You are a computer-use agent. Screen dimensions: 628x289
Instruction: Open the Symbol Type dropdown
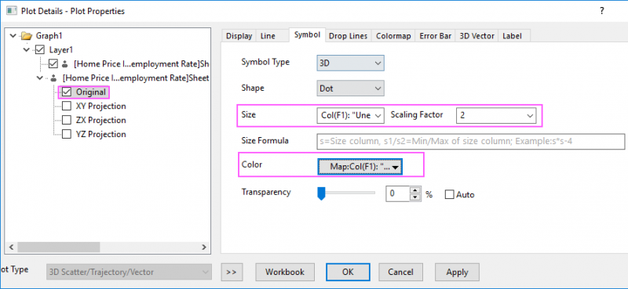(x=350, y=63)
